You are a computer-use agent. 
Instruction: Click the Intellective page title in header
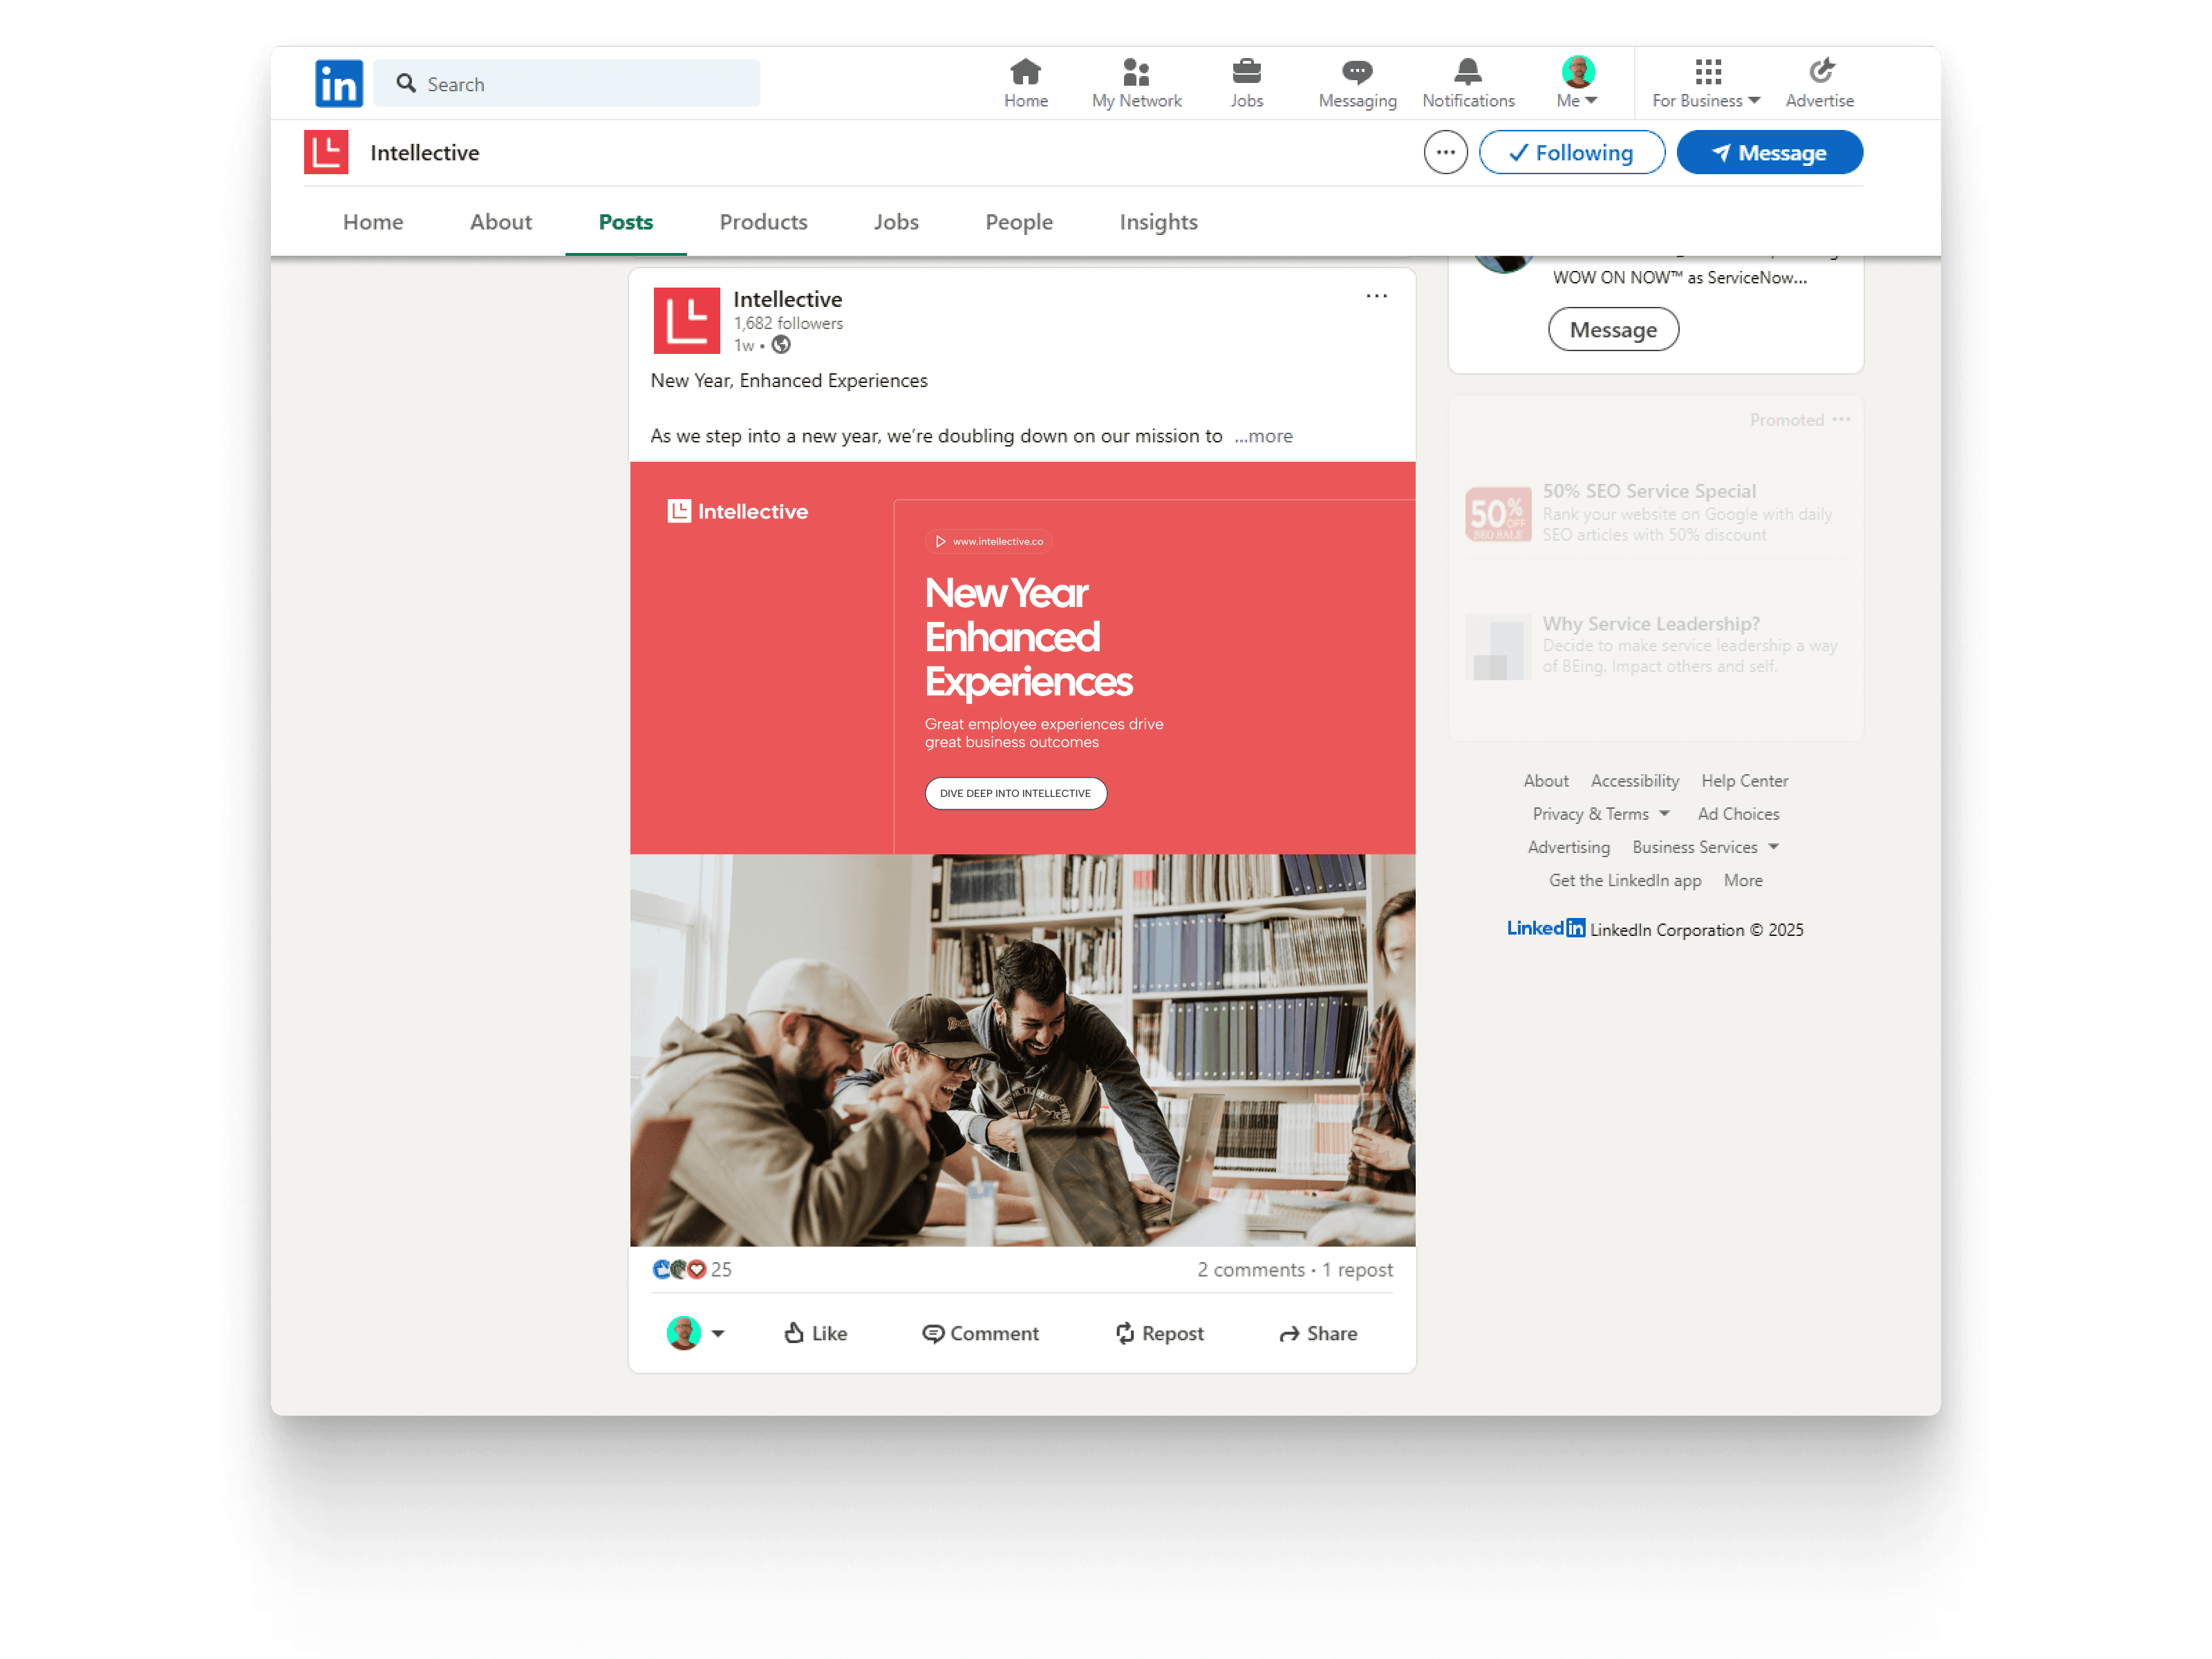click(425, 153)
